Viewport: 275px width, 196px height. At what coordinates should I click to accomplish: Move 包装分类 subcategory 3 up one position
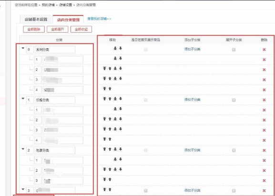[x=110, y=179]
